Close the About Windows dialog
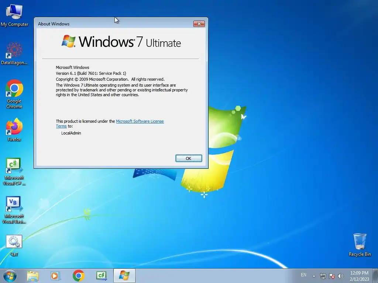The image size is (378, 283). coord(199,24)
